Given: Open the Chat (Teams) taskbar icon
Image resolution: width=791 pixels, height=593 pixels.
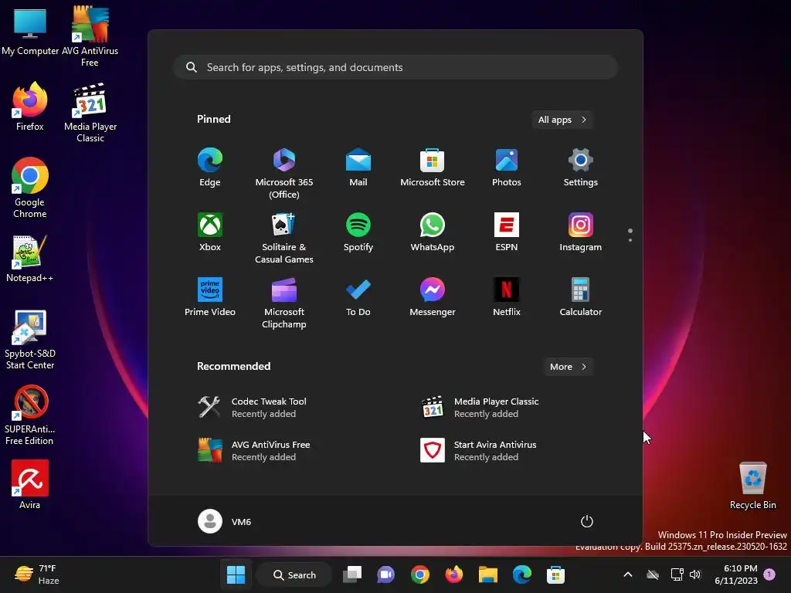Looking at the screenshot, I should (386, 574).
